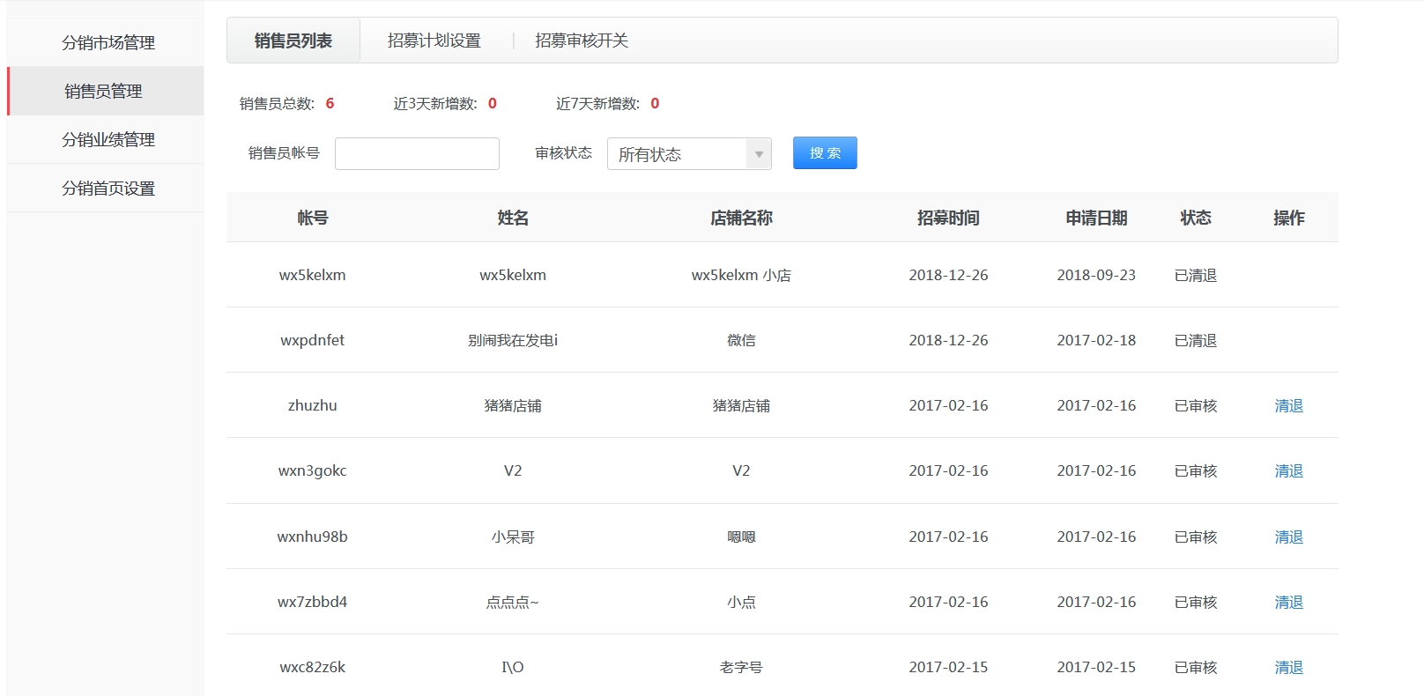Click application date 2018-09-23
This screenshot has height=696, width=1424.
tap(1096, 275)
